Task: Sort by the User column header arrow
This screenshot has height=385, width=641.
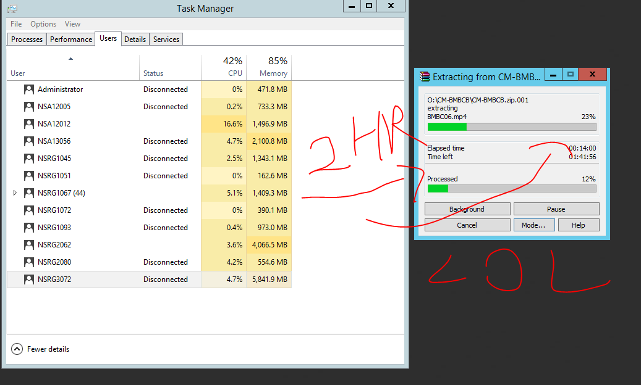Action: [x=70, y=59]
